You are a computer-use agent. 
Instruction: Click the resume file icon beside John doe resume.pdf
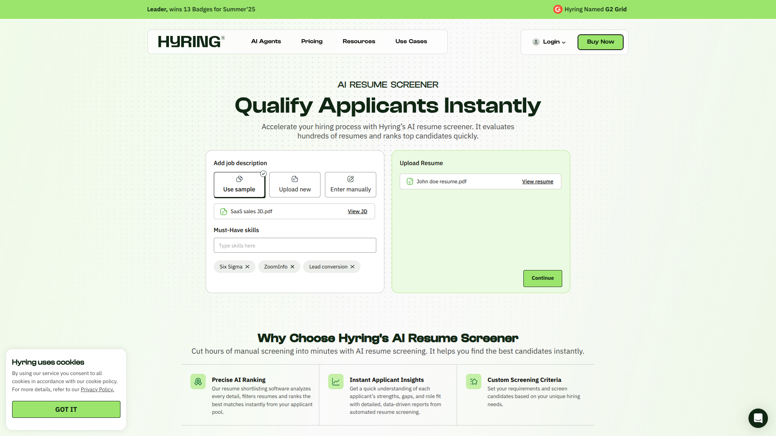click(409, 181)
